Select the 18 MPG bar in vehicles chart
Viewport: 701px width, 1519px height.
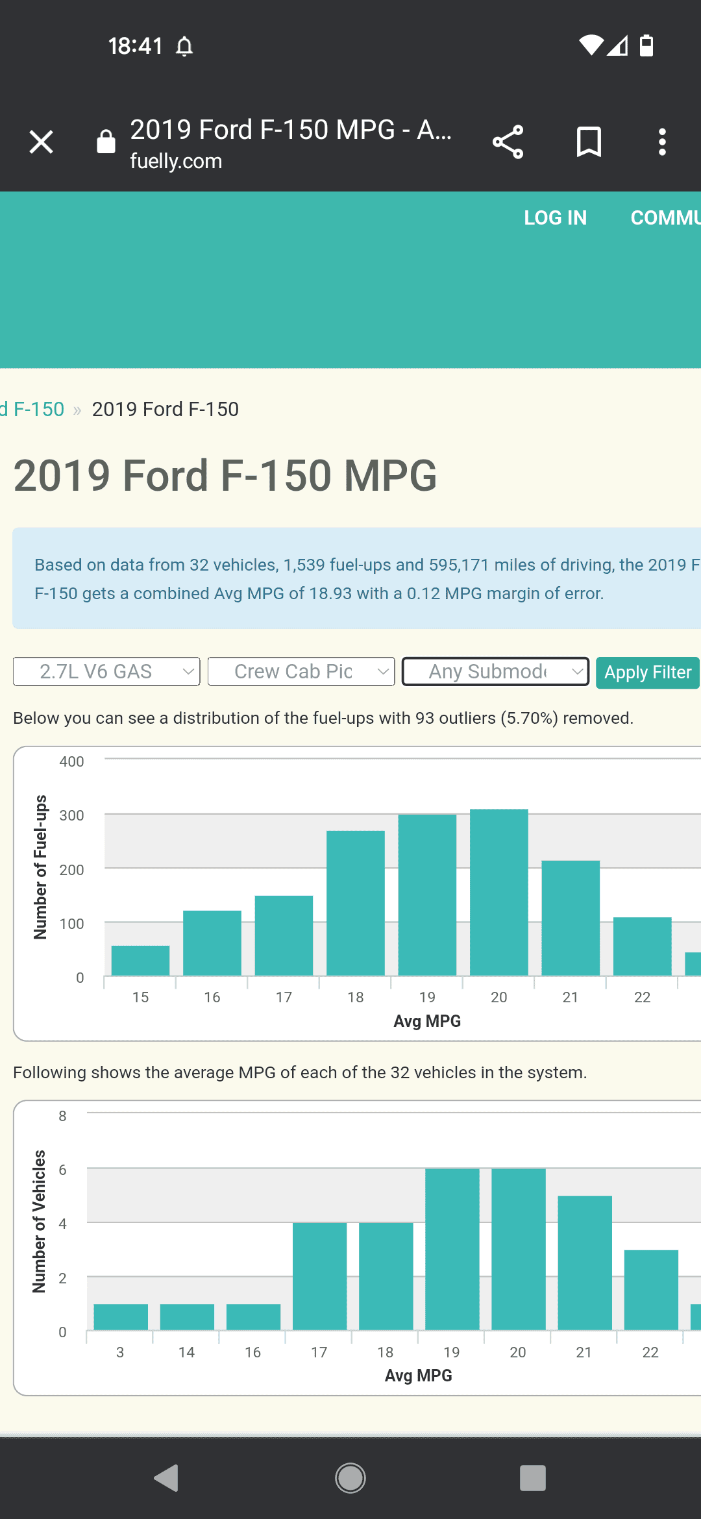[386, 1276]
